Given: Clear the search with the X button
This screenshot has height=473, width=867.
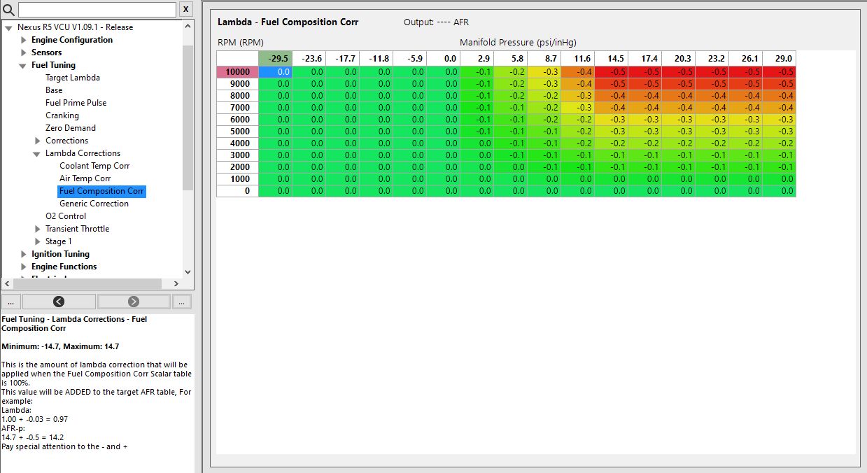Looking at the screenshot, I should (x=185, y=9).
